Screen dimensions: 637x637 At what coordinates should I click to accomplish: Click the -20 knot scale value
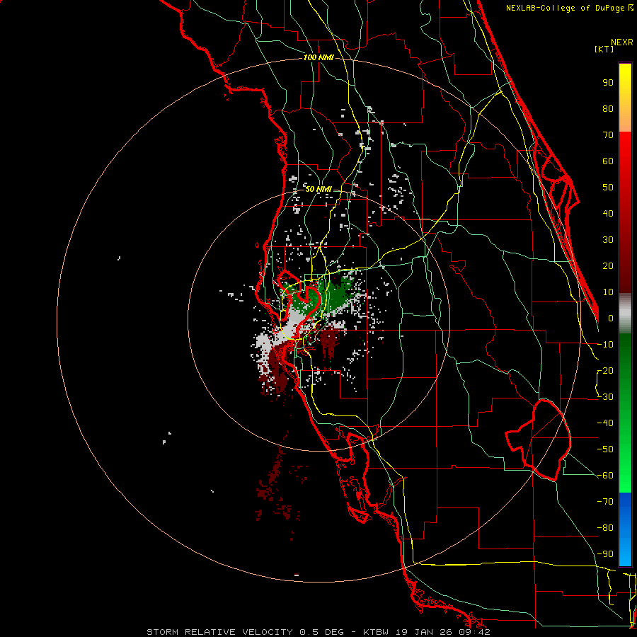[605, 371]
